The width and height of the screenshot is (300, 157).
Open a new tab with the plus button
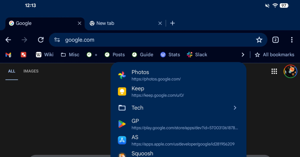172,23
